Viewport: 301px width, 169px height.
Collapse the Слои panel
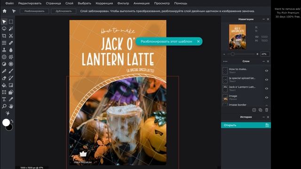point(263,61)
